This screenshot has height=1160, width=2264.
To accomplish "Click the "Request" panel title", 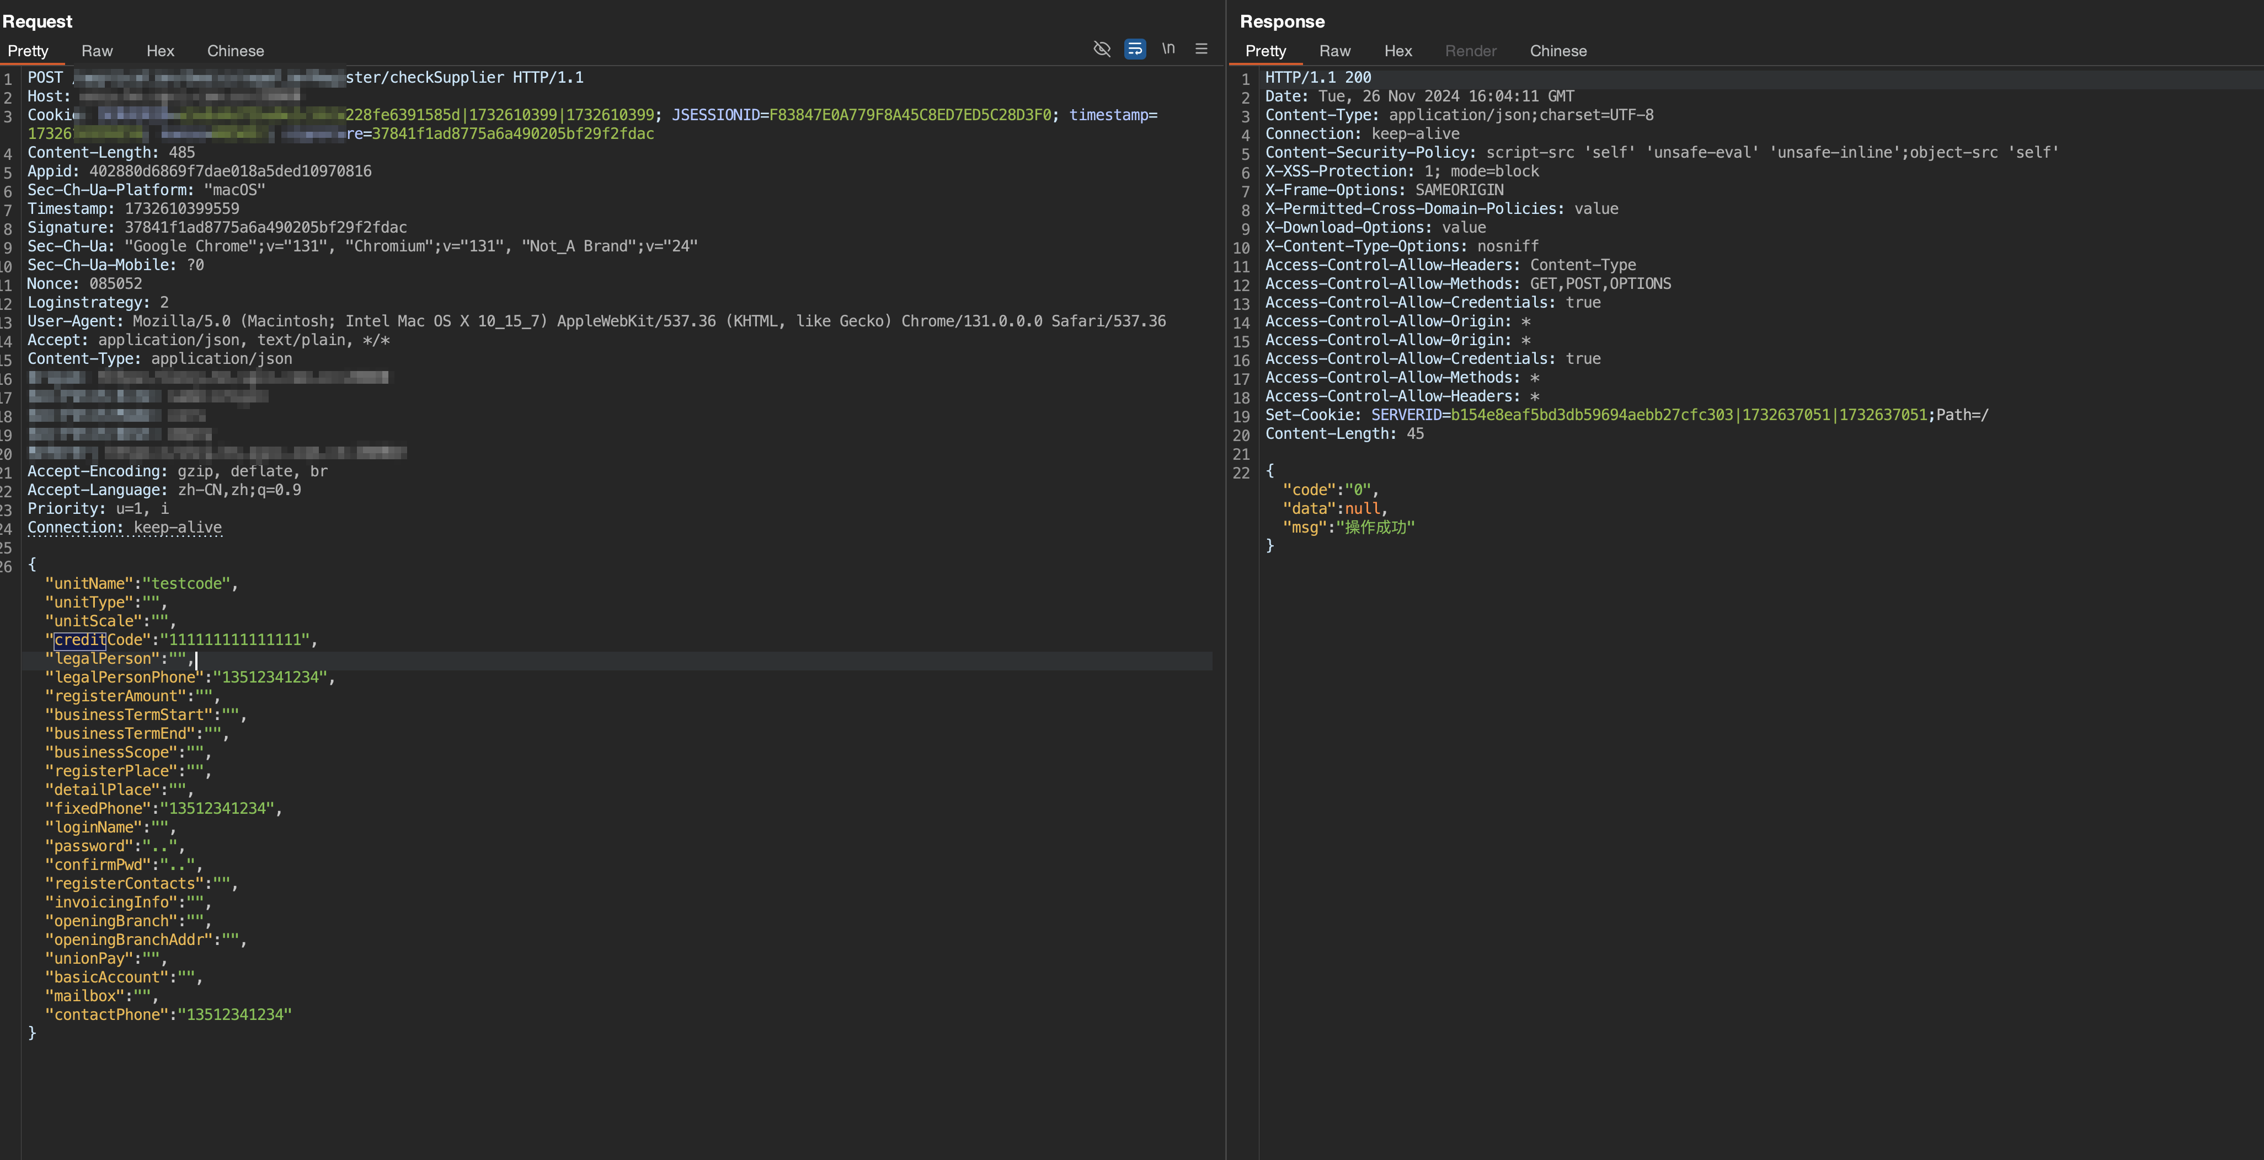I will click(37, 21).
